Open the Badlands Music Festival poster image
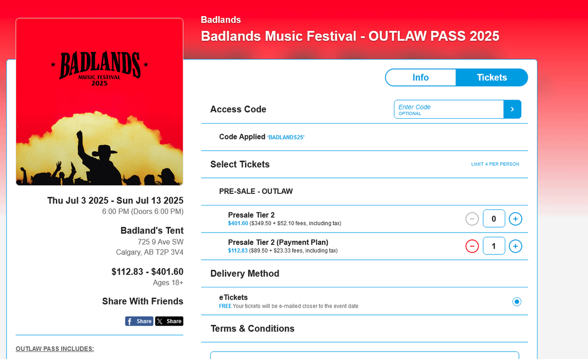Image resolution: width=588 pixels, height=359 pixels. click(x=99, y=102)
